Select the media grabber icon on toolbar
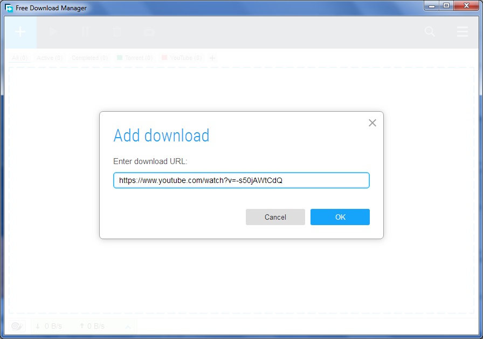Screen dimensions: 483x339 149,32
